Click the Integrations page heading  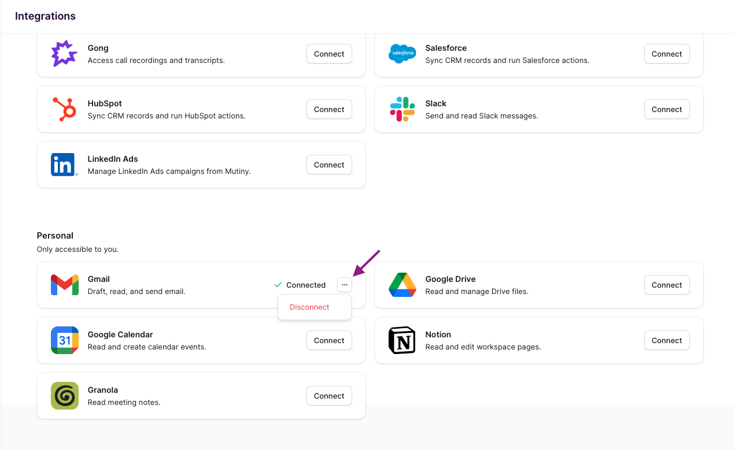tap(45, 16)
